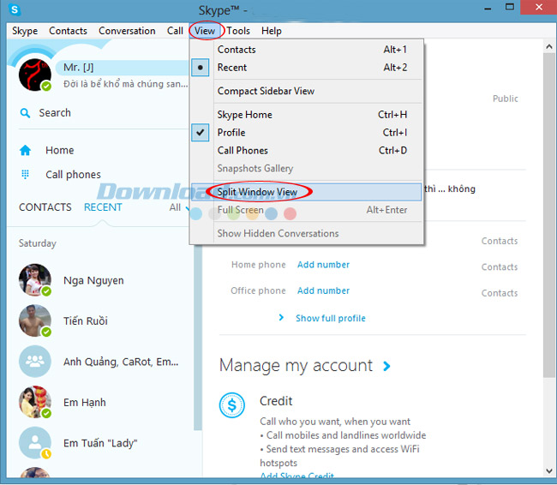Choose Skype Home in View menu
The width and height of the screenshot is (557, 485).
click(x=307, y=115)
